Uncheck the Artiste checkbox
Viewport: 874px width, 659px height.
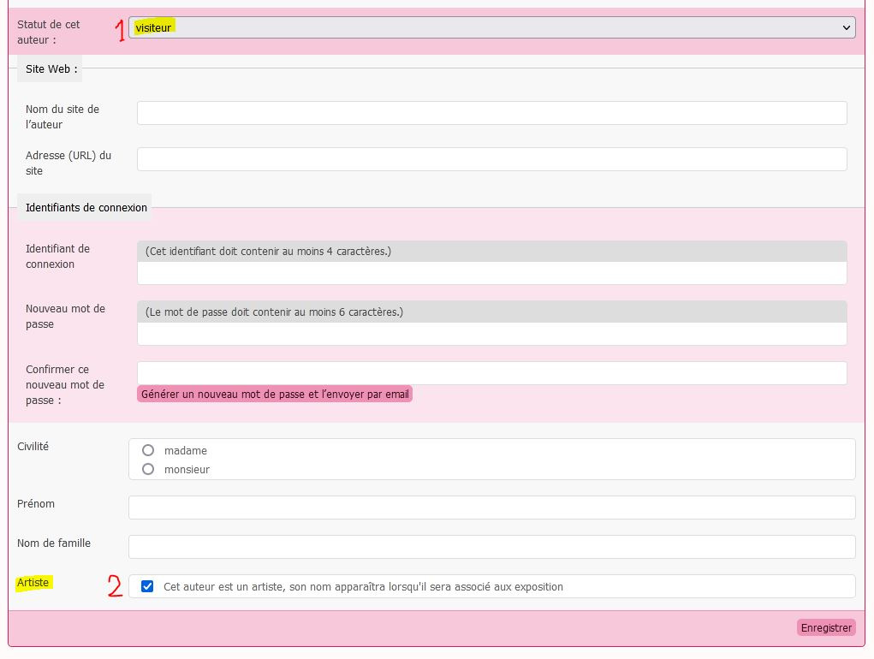147,586
